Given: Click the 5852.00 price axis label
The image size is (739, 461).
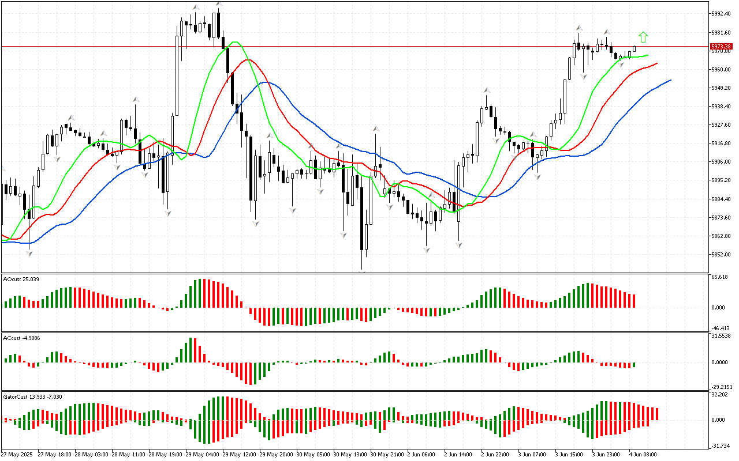Looking at the screenshot, I should tap(722, 255).
